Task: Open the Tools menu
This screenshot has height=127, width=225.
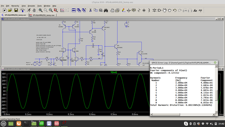Action: (39, 6)
